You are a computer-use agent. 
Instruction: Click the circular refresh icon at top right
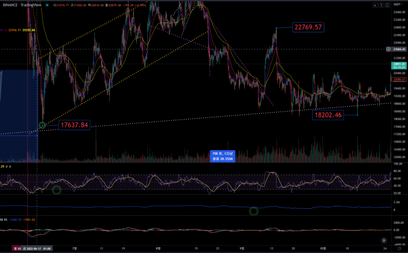point(388,5)
